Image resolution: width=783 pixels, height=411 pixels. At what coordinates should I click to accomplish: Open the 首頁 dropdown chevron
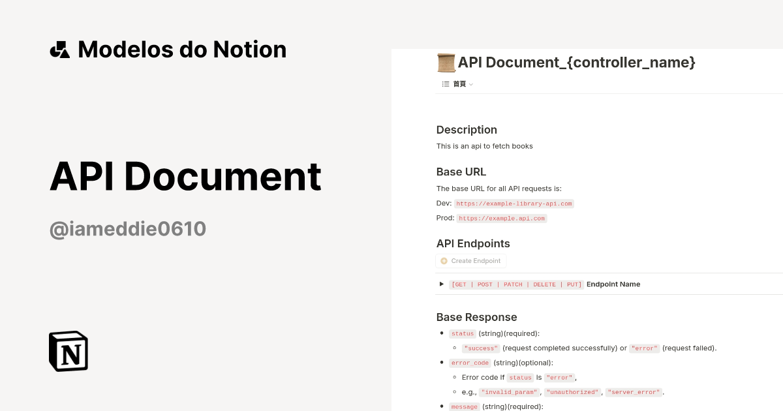pos(471,84)
